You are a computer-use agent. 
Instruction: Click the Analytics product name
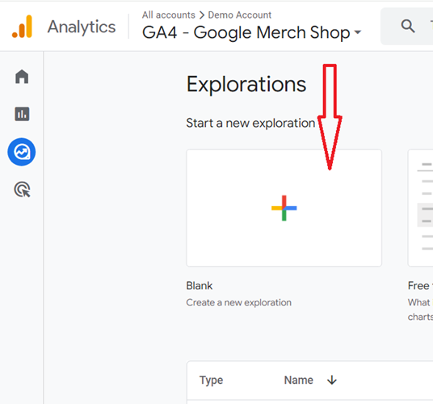tap(82, 27)
